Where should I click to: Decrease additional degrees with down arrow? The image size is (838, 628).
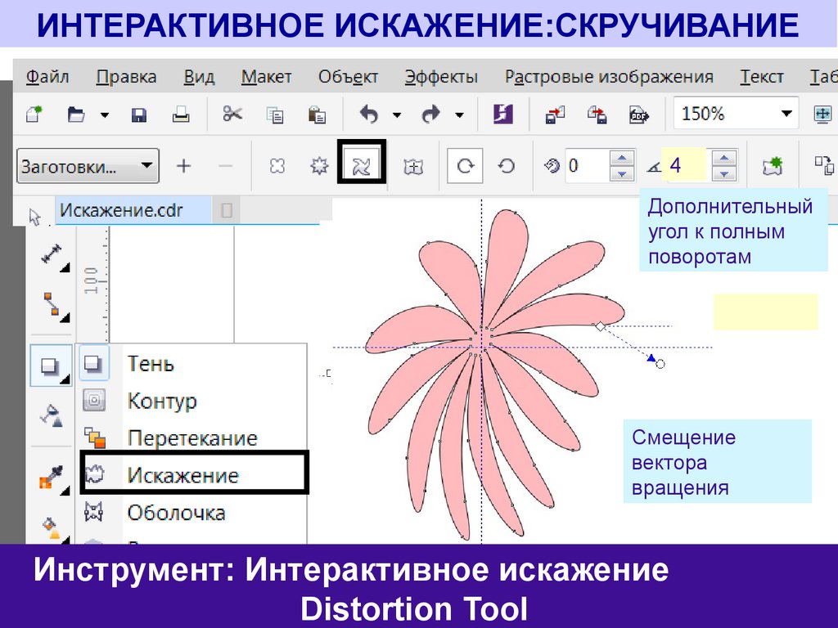[x=724, y=173]
